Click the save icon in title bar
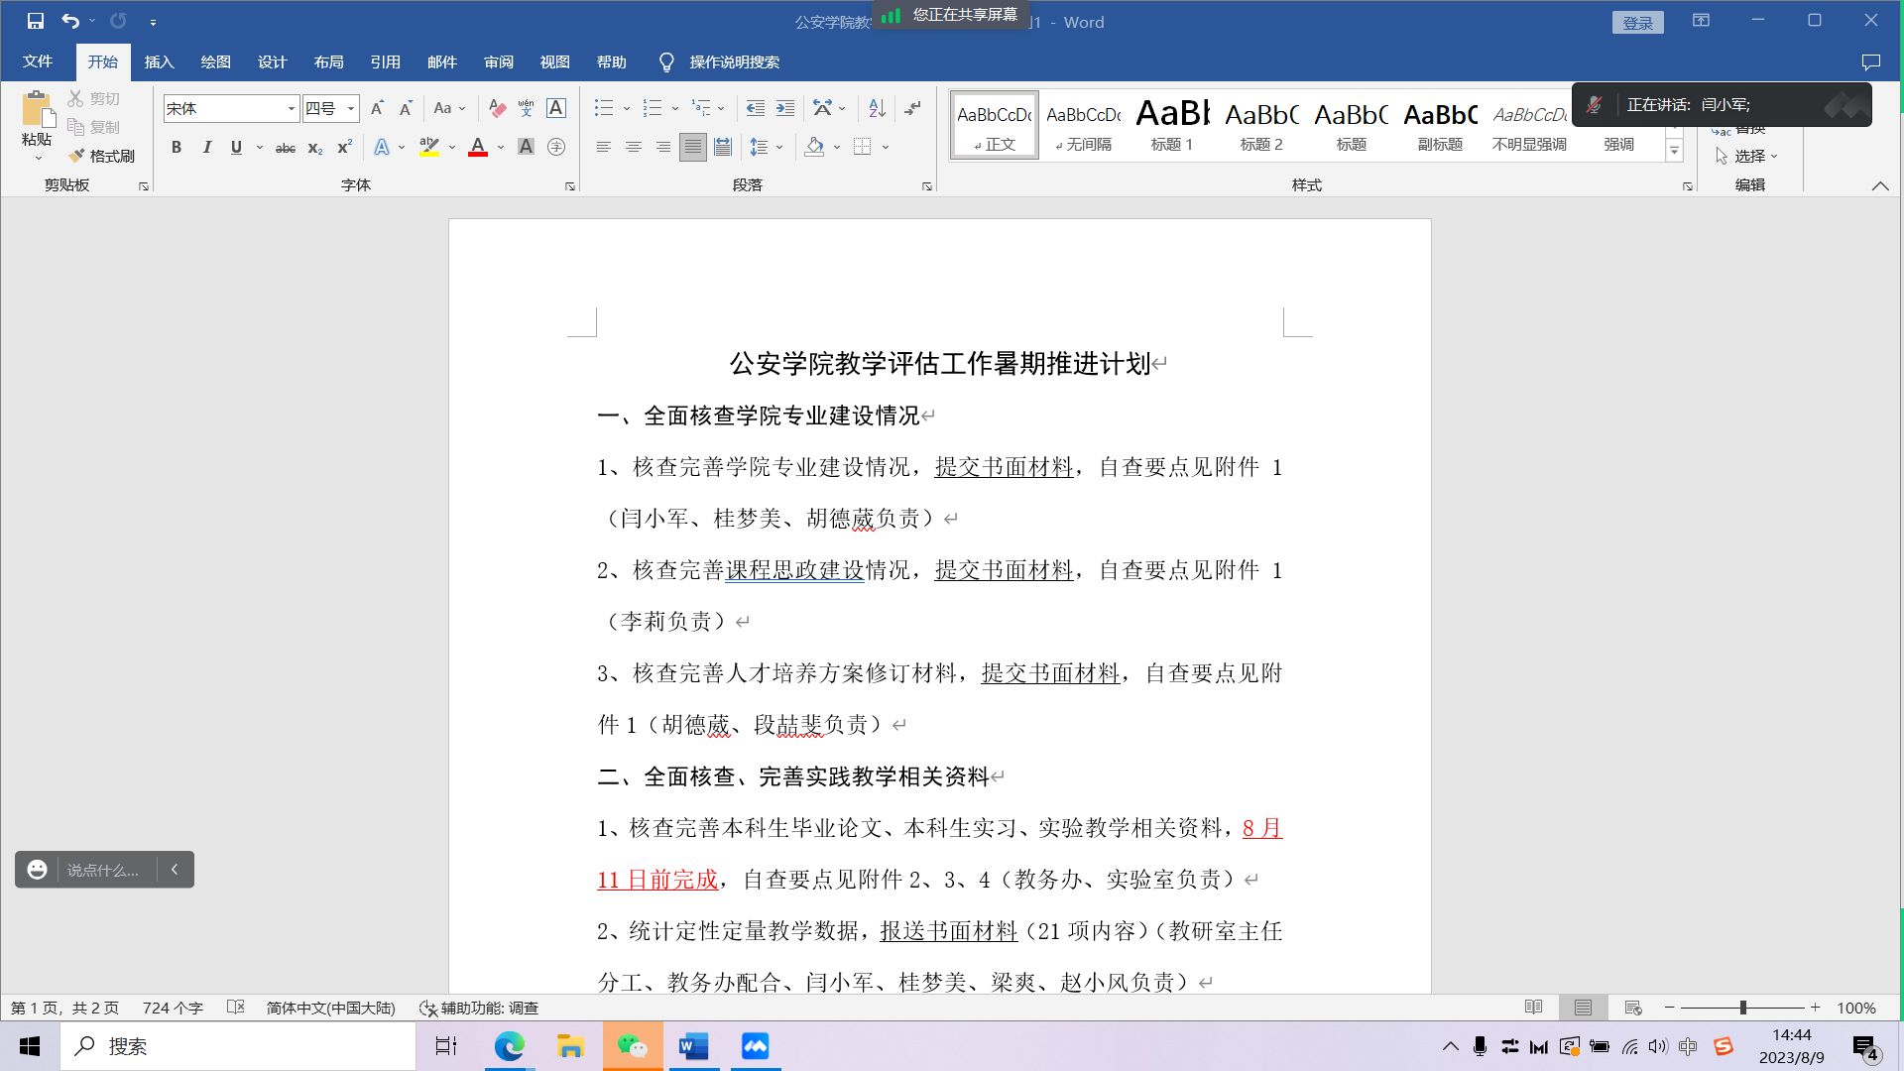Screen dimensions: 1904x1071 pos(36,21)
